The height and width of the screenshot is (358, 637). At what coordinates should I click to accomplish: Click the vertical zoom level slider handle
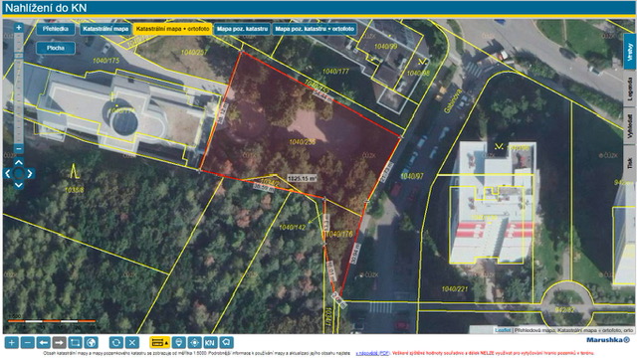(x=19, y=56)
